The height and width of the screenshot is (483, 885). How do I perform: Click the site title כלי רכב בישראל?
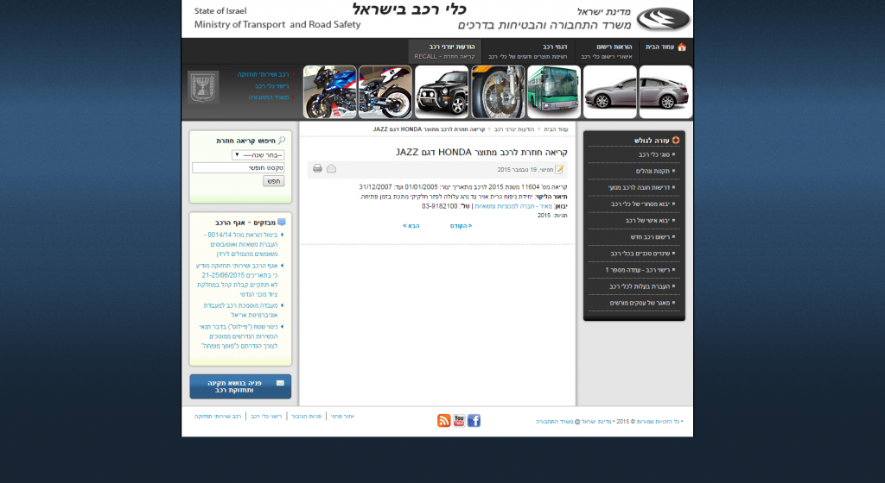(409, 9)
